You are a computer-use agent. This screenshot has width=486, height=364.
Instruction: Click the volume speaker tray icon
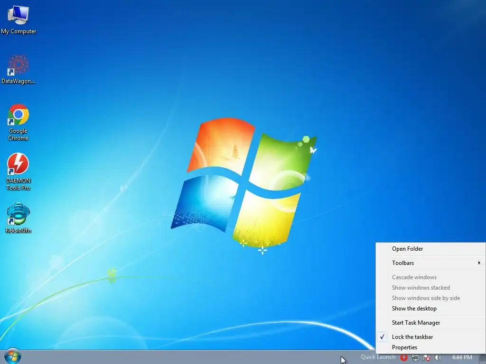click(x=438, y=357)
